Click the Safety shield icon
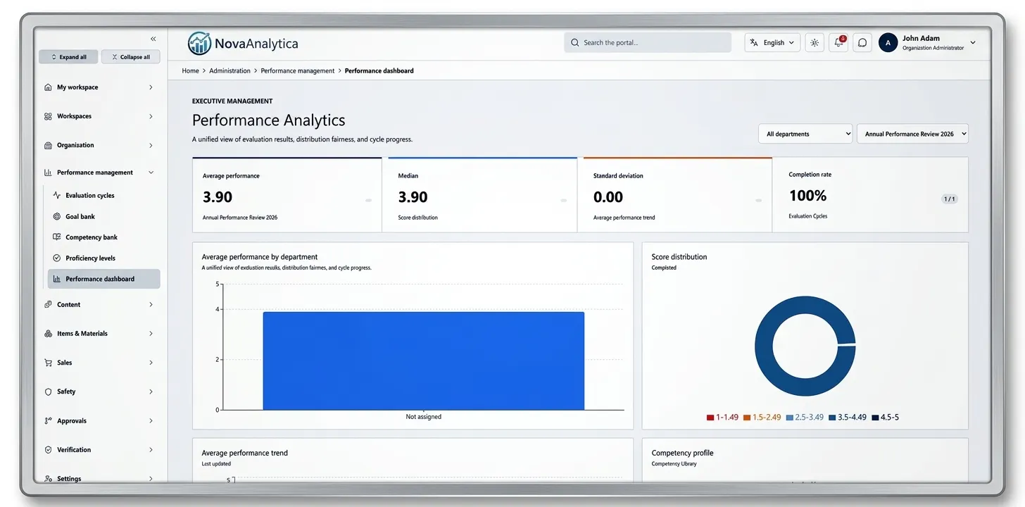The image size is (1025, 507). tap(48, 392)
